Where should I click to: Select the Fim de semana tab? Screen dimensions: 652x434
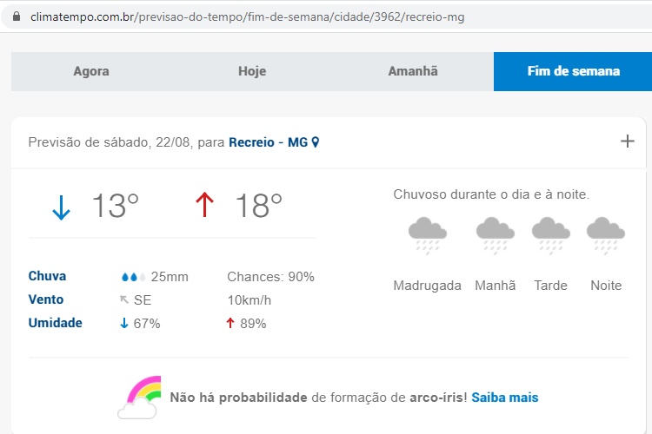pyautogui.click(x=573, y=71)
